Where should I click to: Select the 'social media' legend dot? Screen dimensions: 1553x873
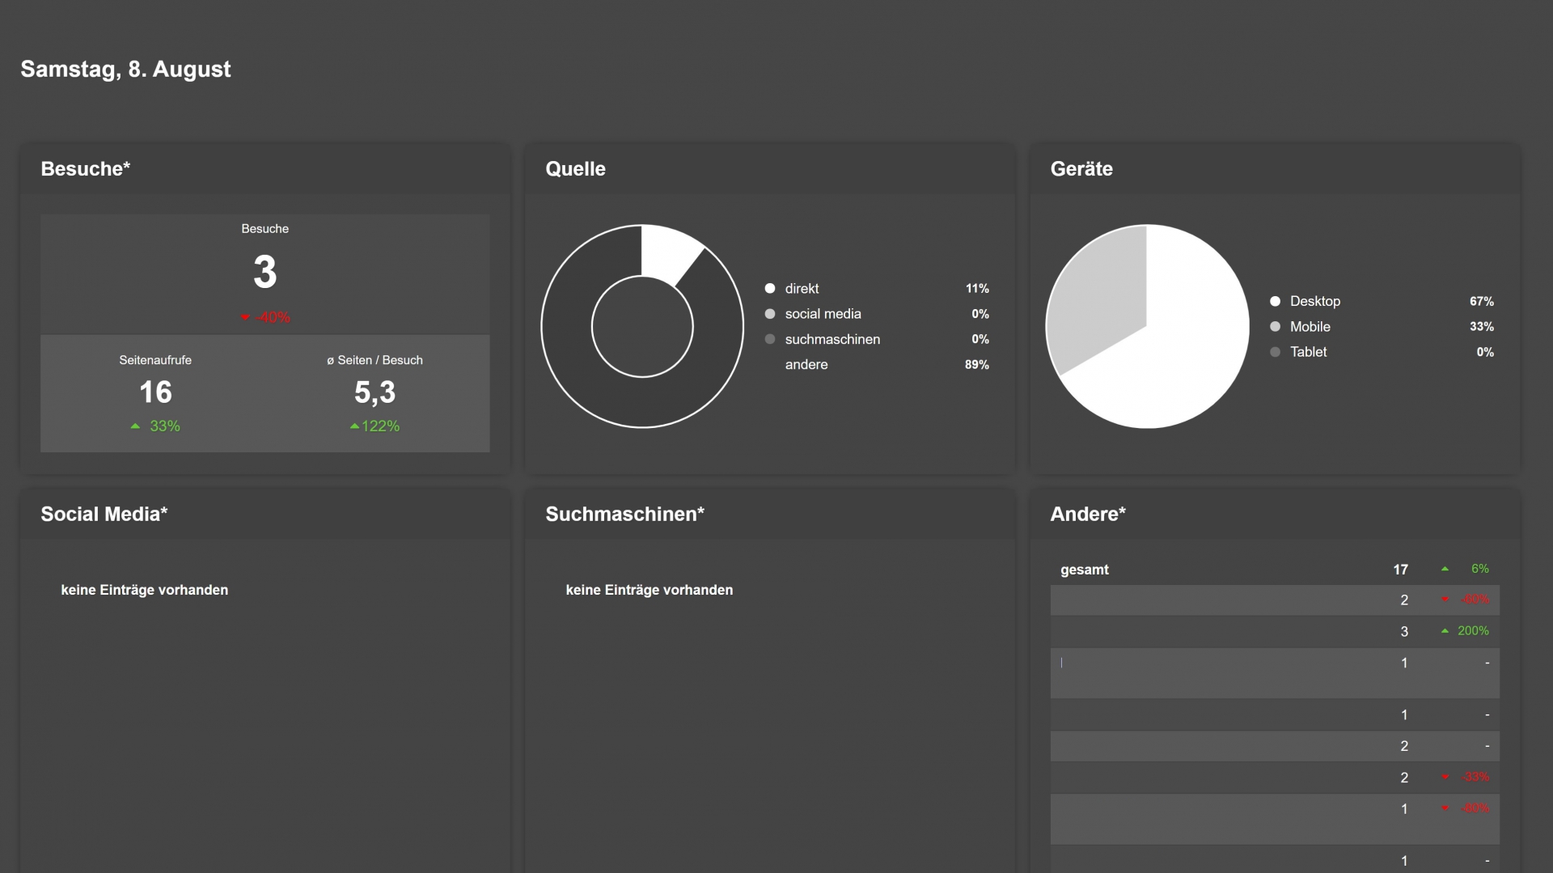click(x=770, y=314)
